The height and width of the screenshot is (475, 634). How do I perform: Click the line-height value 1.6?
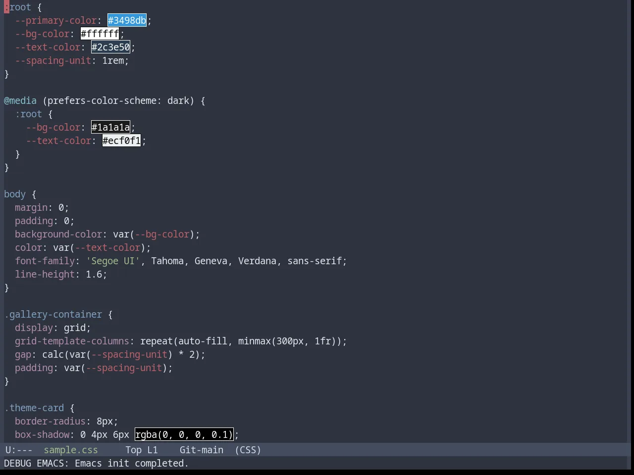coord(94,274)
